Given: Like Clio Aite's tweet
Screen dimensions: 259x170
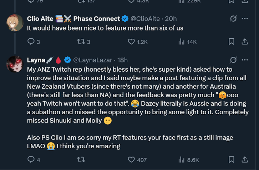Looking at the screenshot, I should pos(131,42).
